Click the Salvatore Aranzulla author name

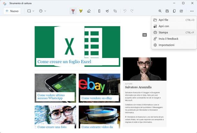138,87
